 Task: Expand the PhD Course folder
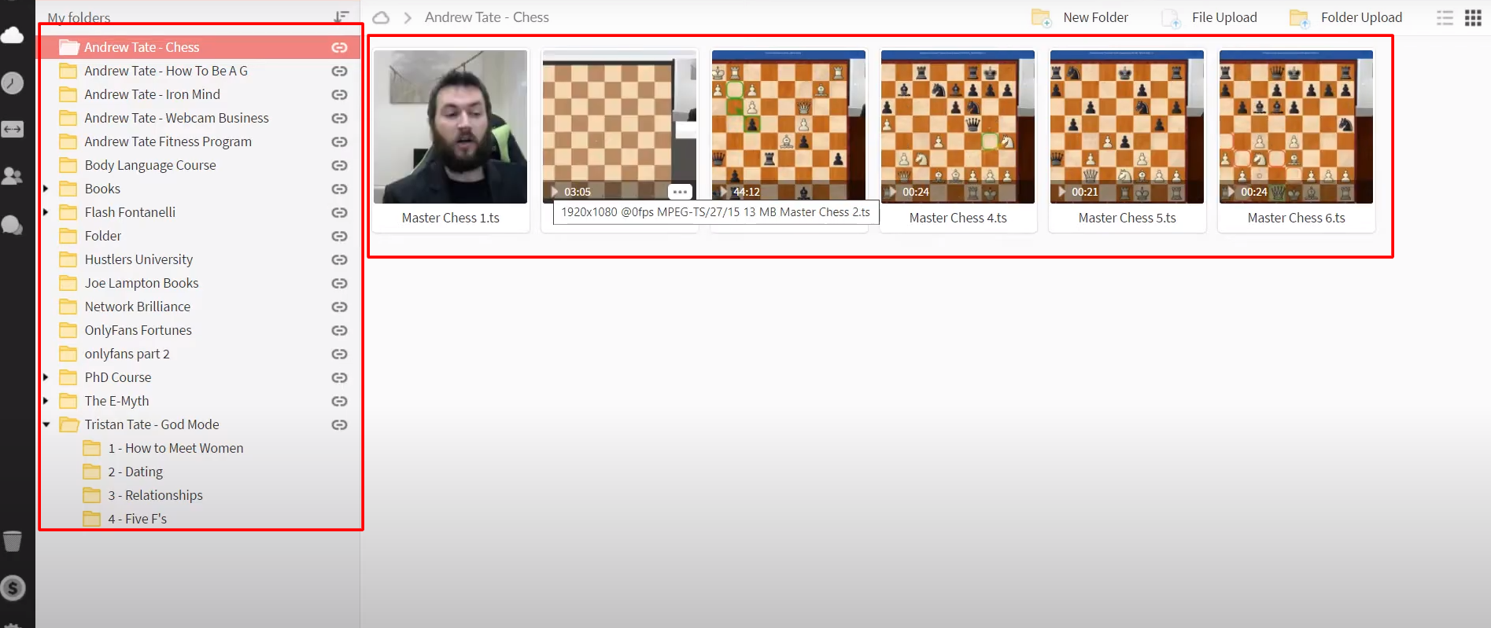tap(46, 377)
